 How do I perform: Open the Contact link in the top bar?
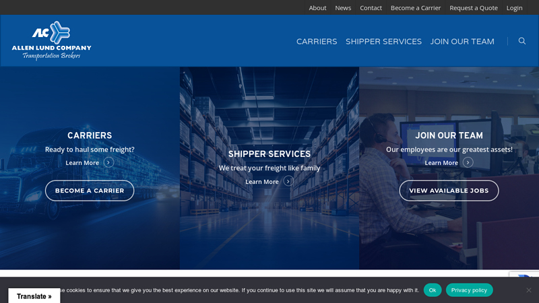pyautogui.click(x=371, y=7)
